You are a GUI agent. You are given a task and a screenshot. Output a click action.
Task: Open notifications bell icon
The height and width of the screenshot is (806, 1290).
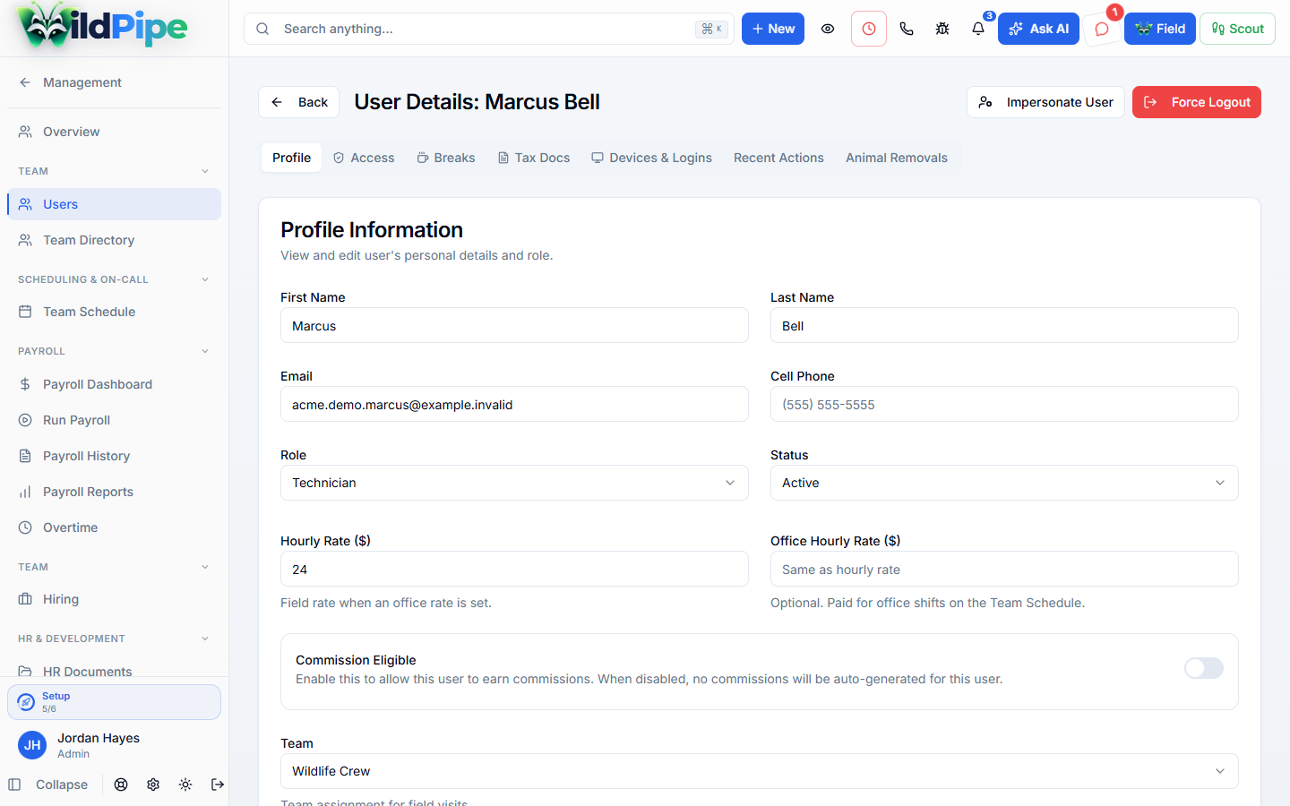[978, 29]
